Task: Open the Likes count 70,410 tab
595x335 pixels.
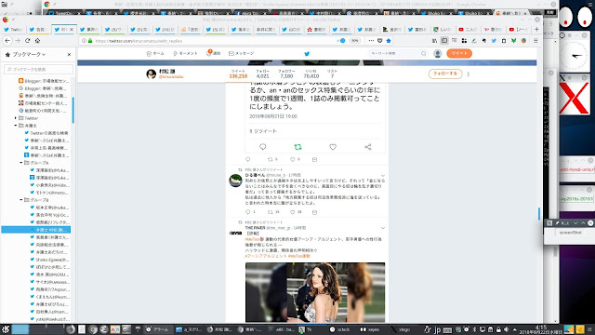Action: 311,74
